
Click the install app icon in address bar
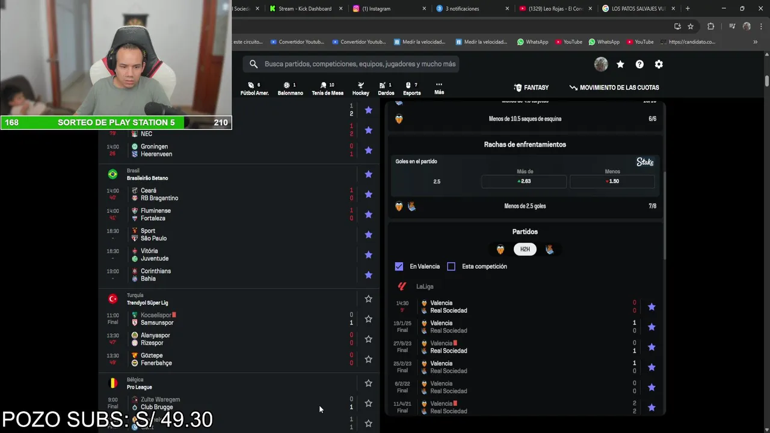677,26
